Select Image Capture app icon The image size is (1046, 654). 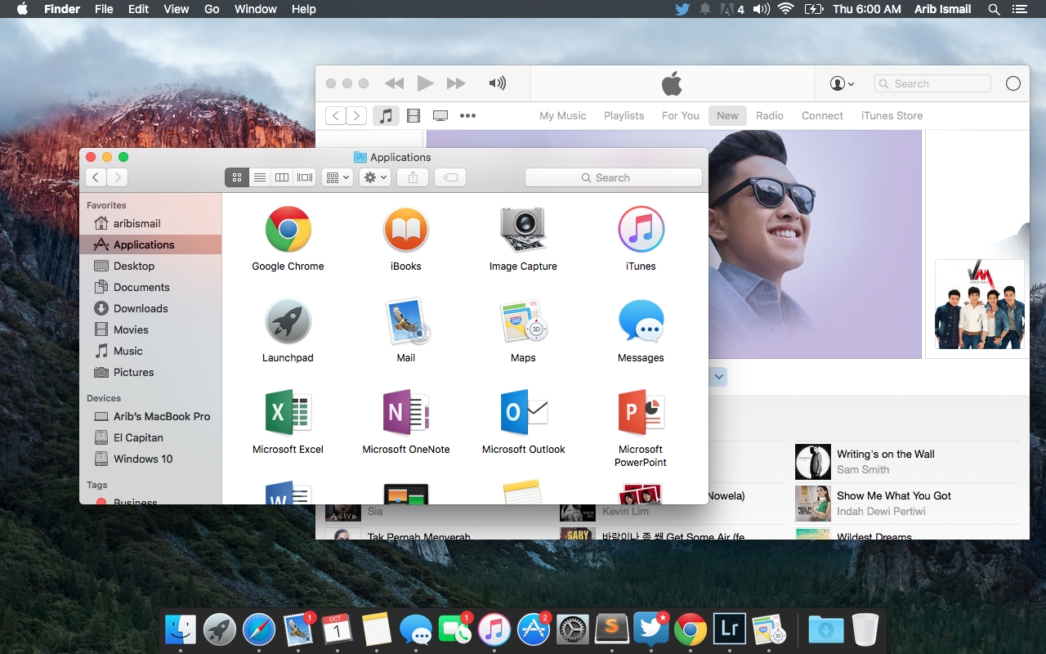coord(523,229)
